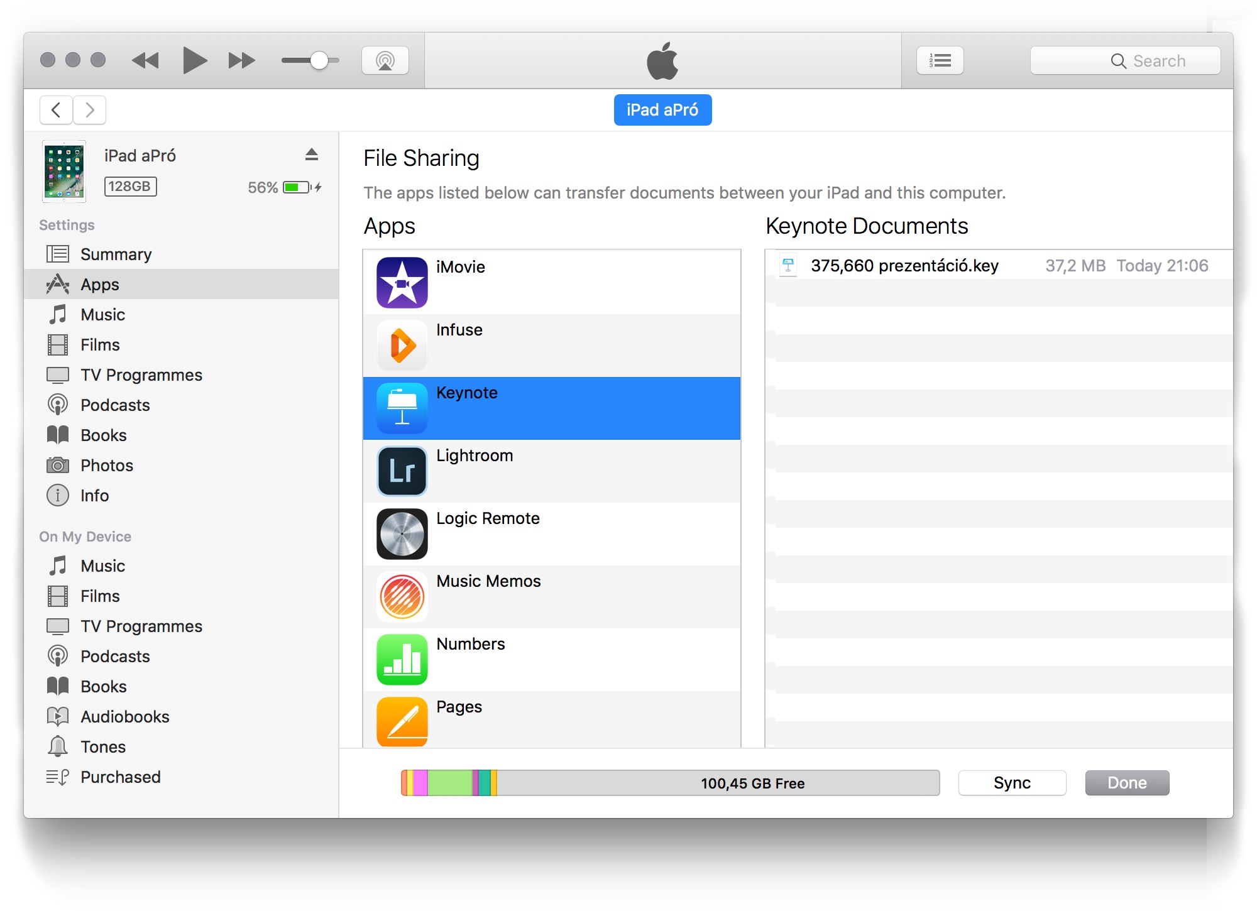Click the green segment of storage bar

coord(450,783)
